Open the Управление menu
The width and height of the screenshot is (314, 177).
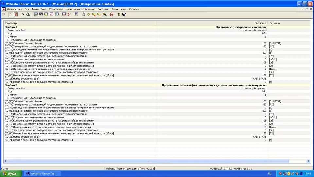coord(56,9)
